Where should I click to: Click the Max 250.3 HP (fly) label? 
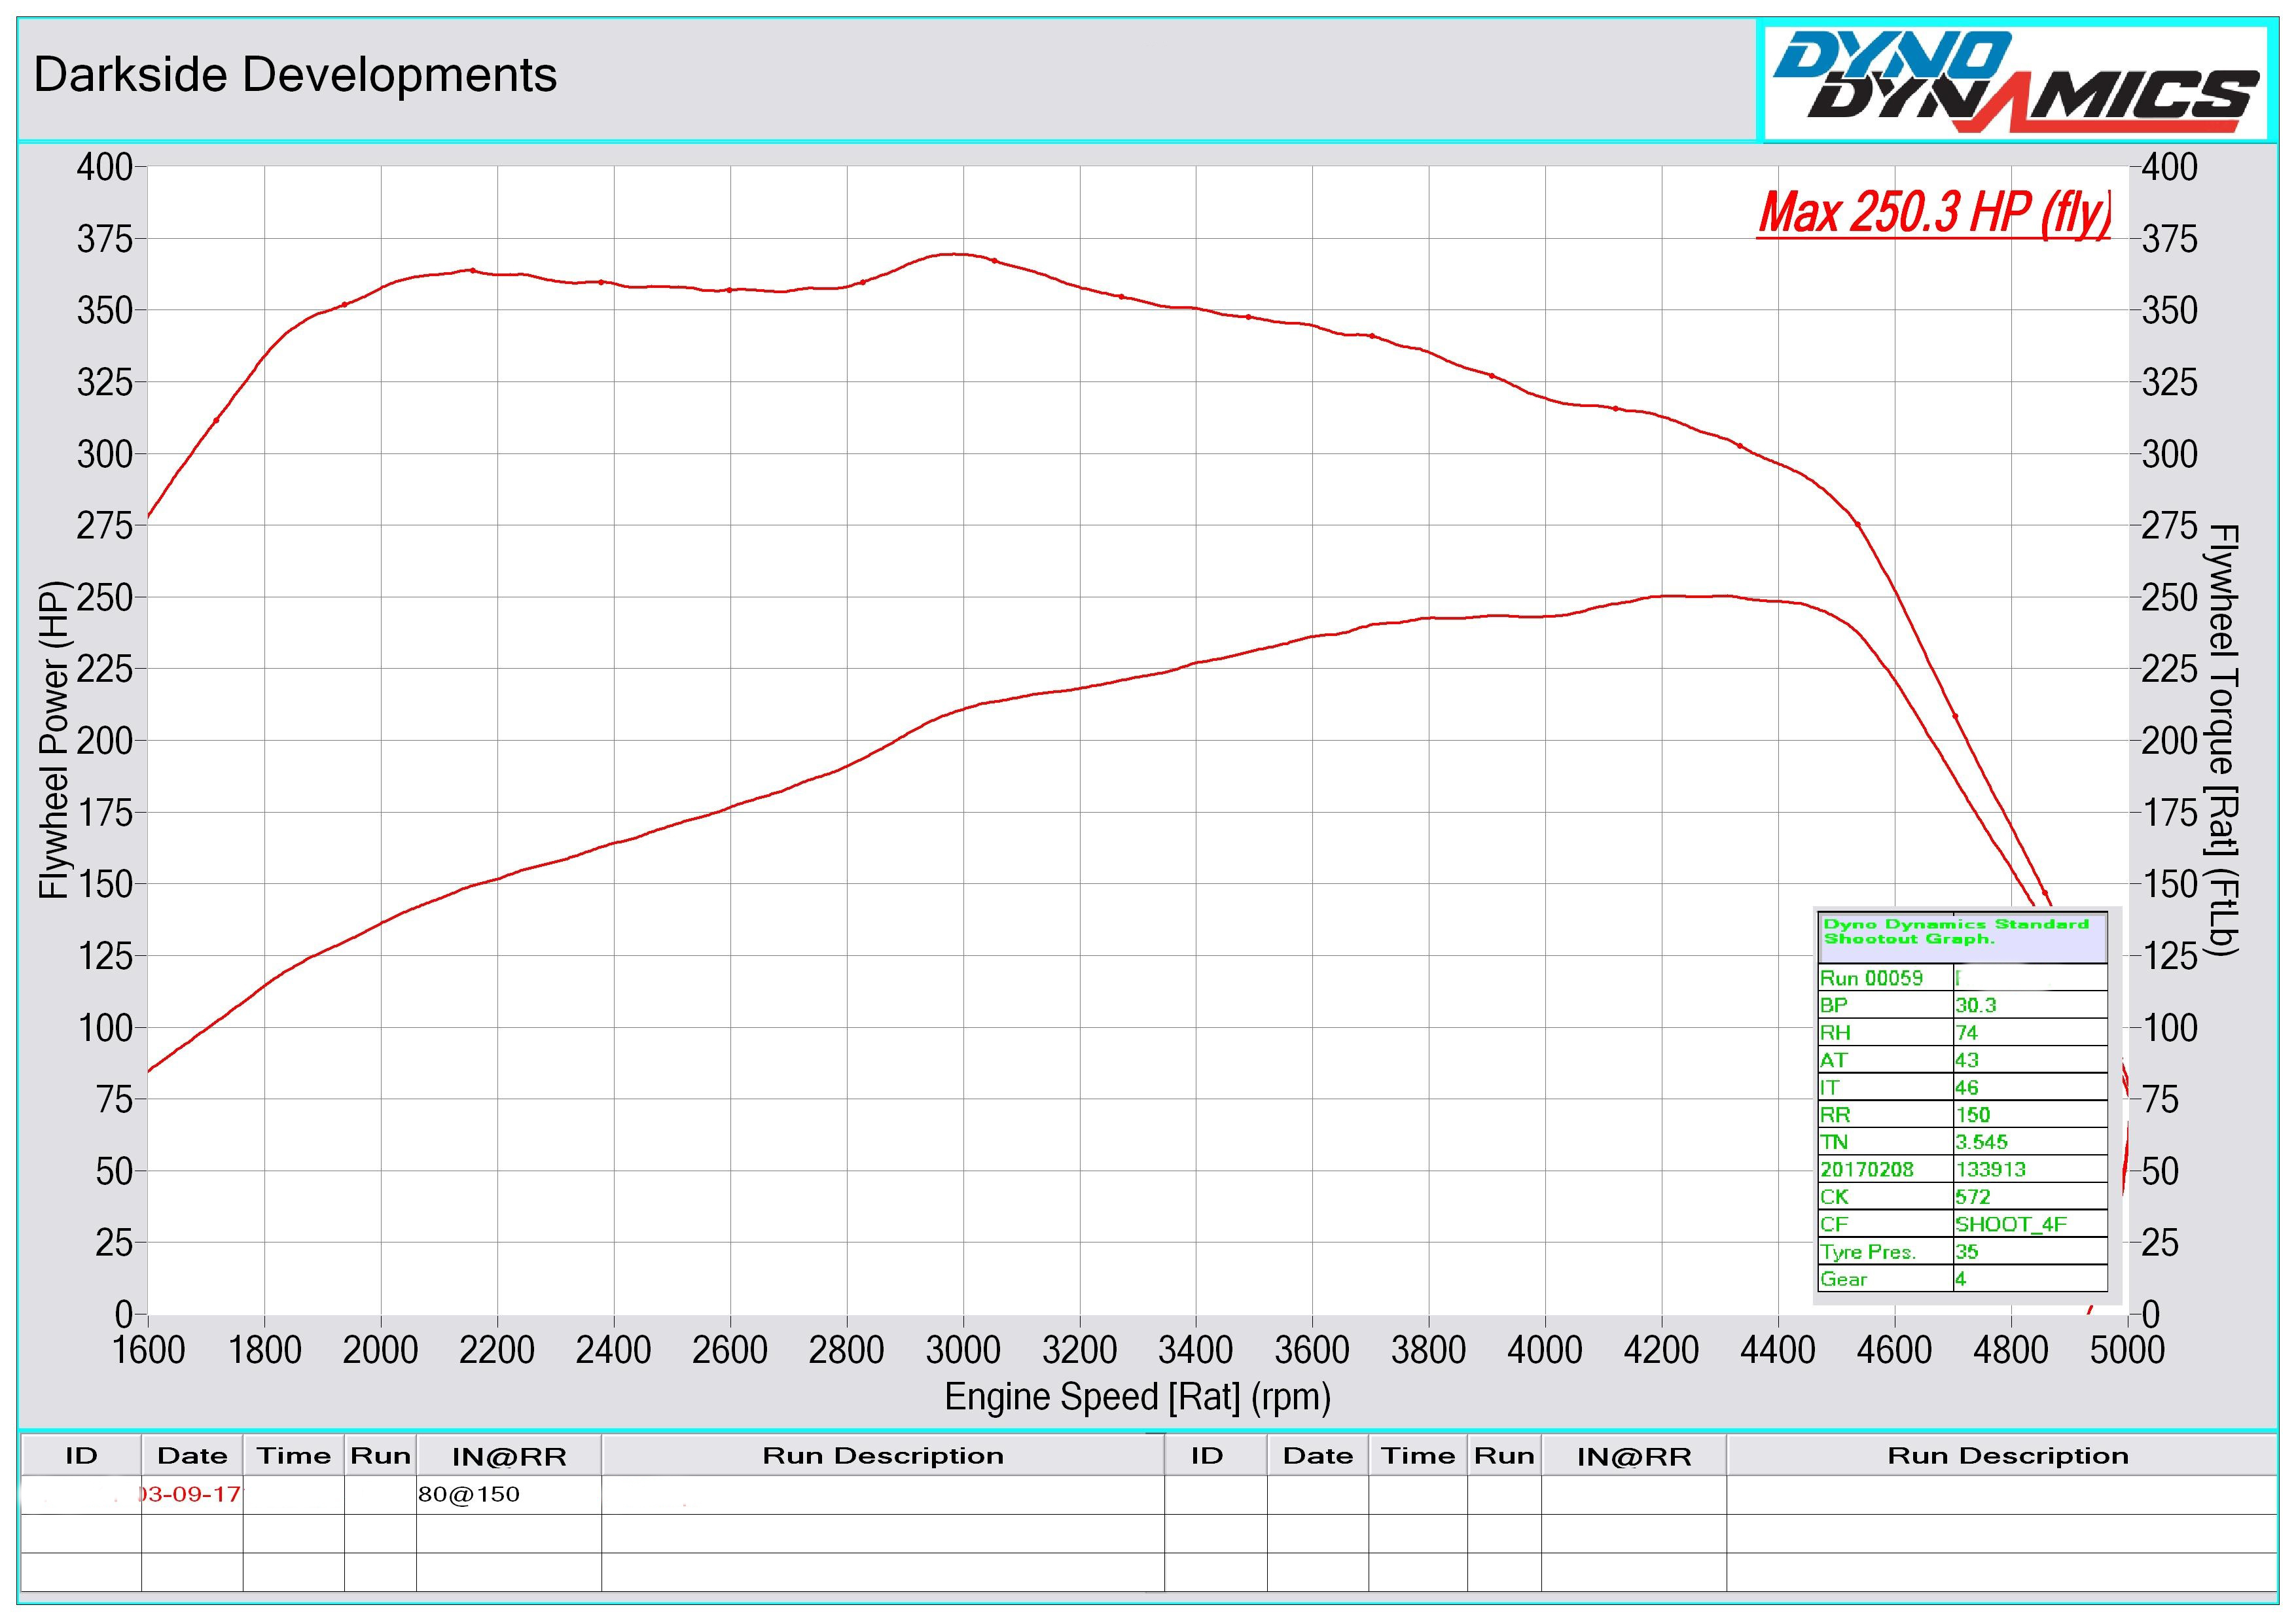pyautogui.click(x=1935, y=213)
